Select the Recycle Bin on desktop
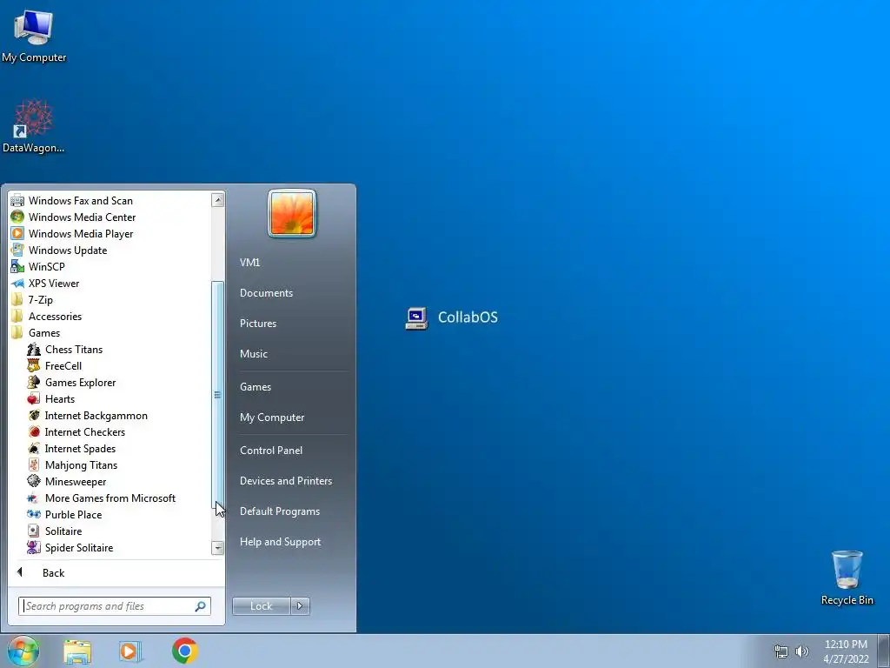 point(847,578)
